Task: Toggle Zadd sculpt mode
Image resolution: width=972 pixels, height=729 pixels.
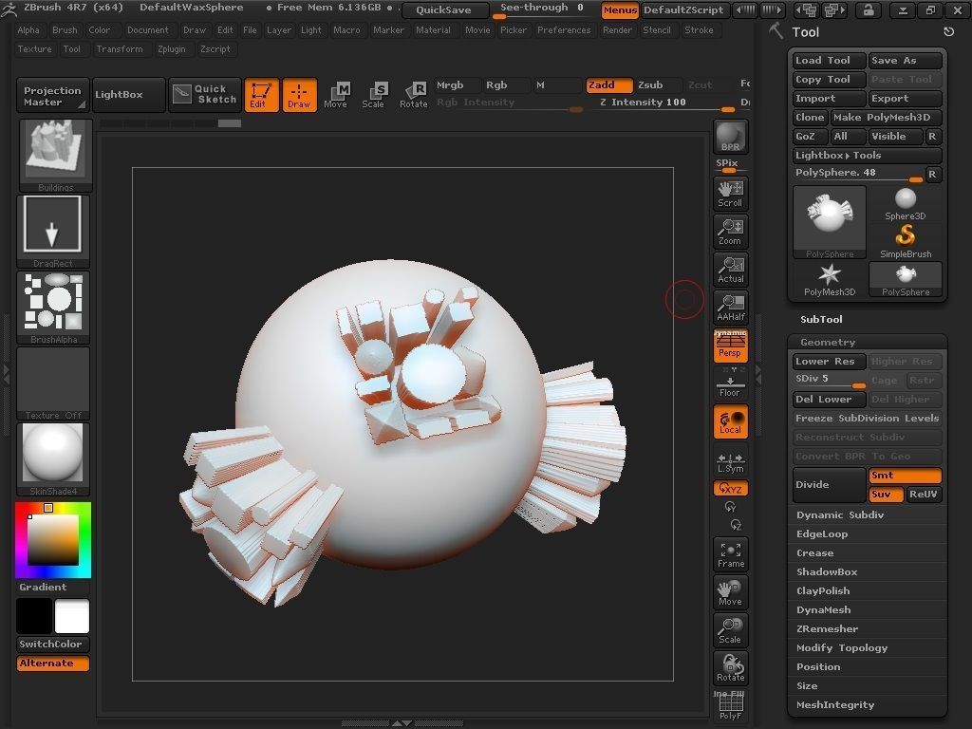Action: (x=609, y=84)
